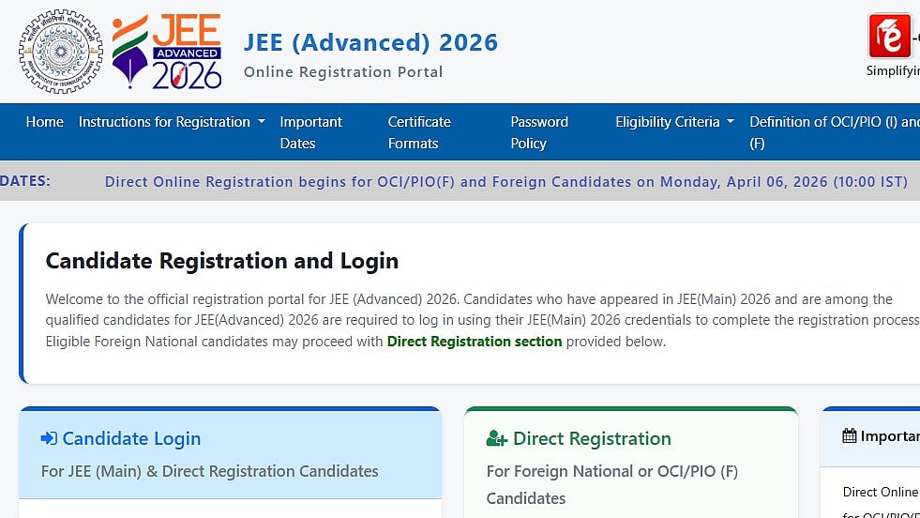Image resolution: width=920 pixels, height=518 pixels.
Task: Click the Direct Registration user-plus icon
Action: 496,438
